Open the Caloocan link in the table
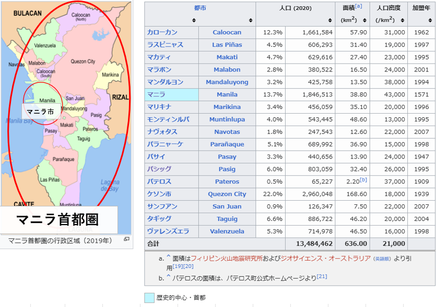The height and width of the screenshot is (307, 436). [x=227, y=32]
